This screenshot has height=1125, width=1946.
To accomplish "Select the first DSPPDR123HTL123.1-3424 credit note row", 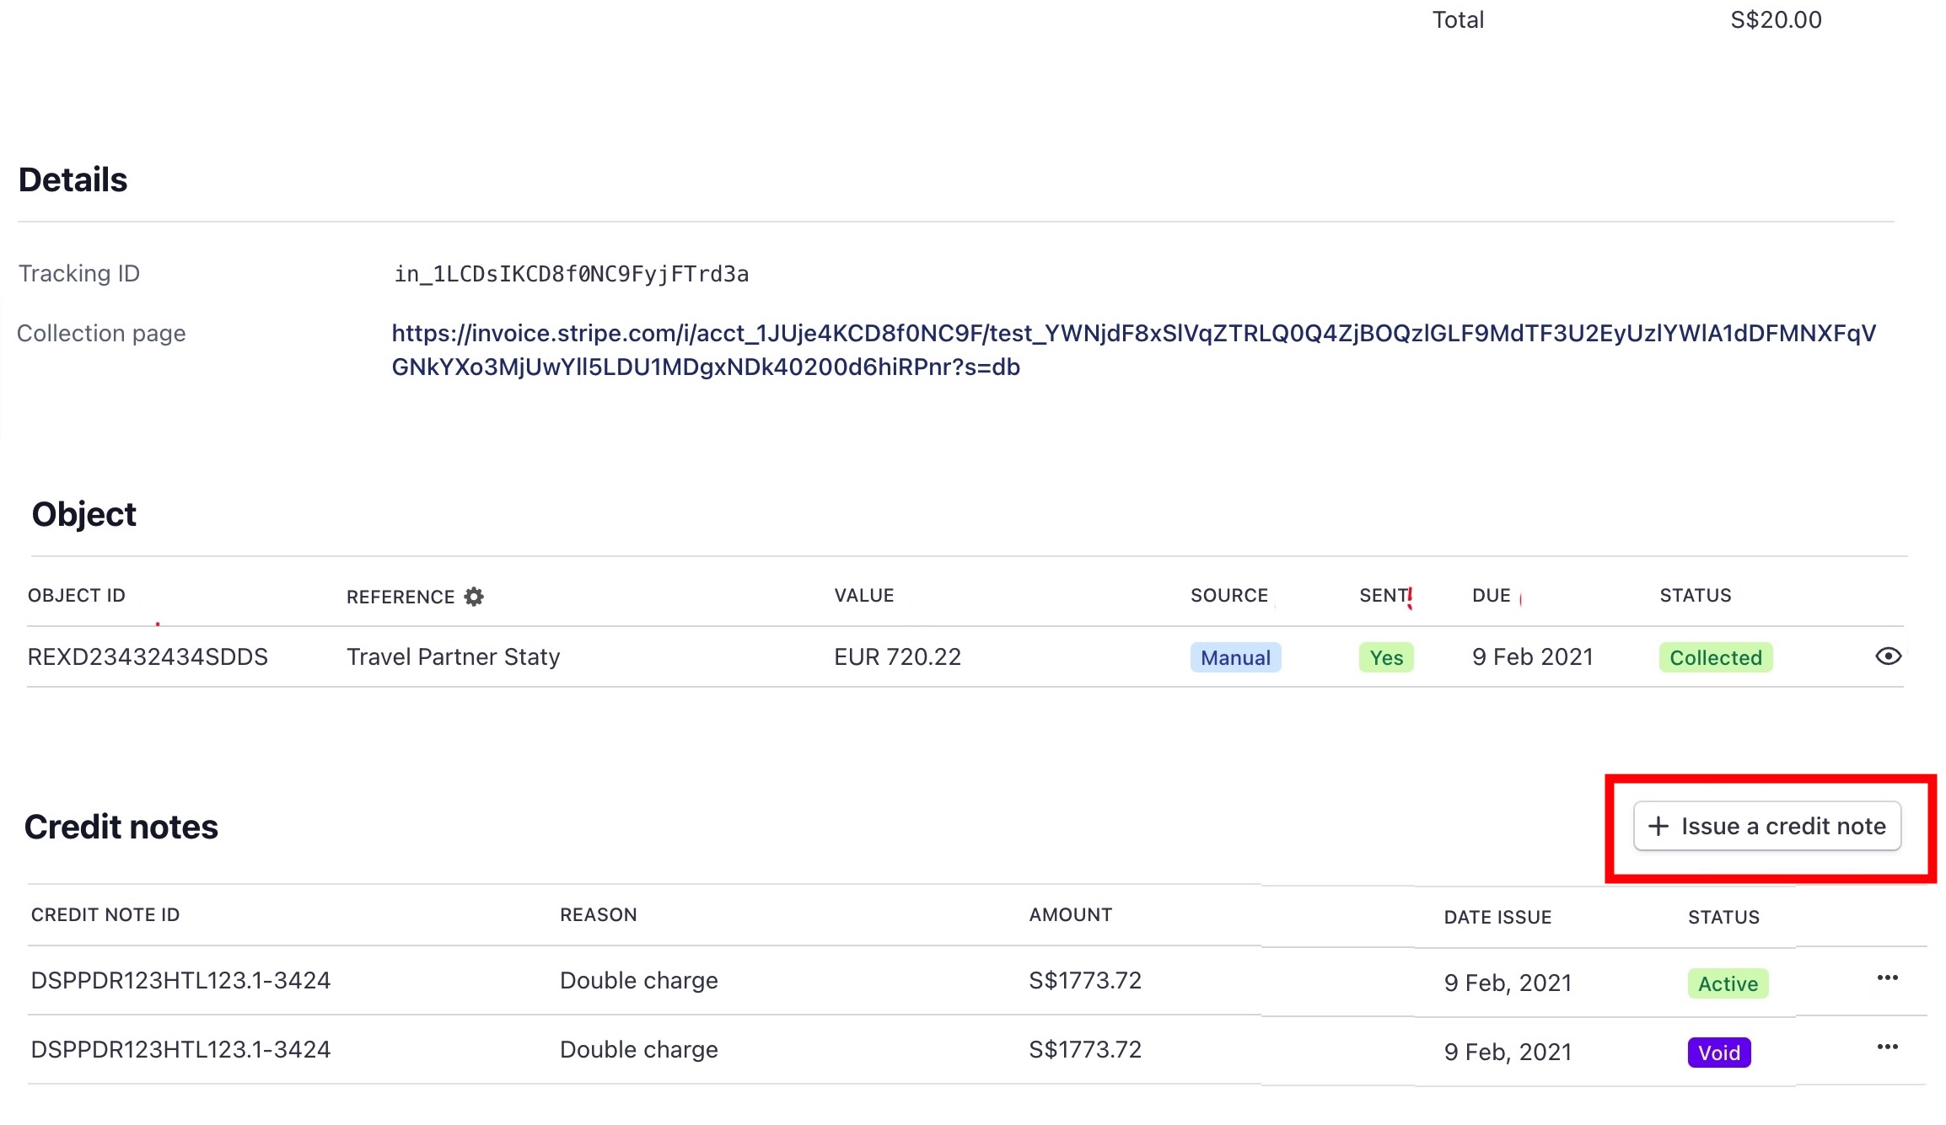I will 180,981.
